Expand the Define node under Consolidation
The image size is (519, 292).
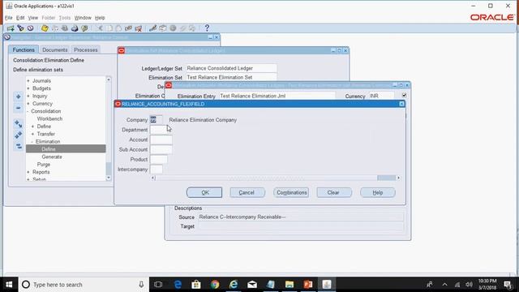[x=32, y=127]
